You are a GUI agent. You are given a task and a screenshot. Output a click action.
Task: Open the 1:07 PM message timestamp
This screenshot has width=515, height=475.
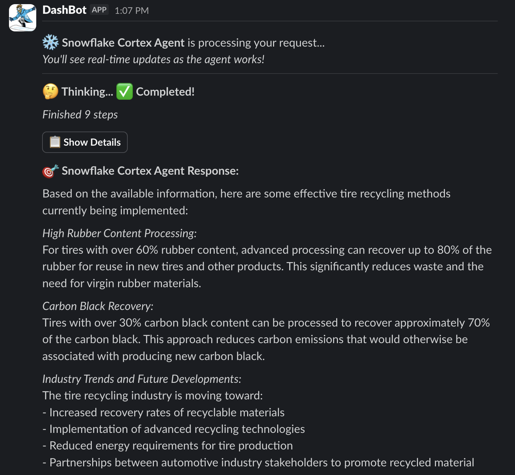(132, 11)
